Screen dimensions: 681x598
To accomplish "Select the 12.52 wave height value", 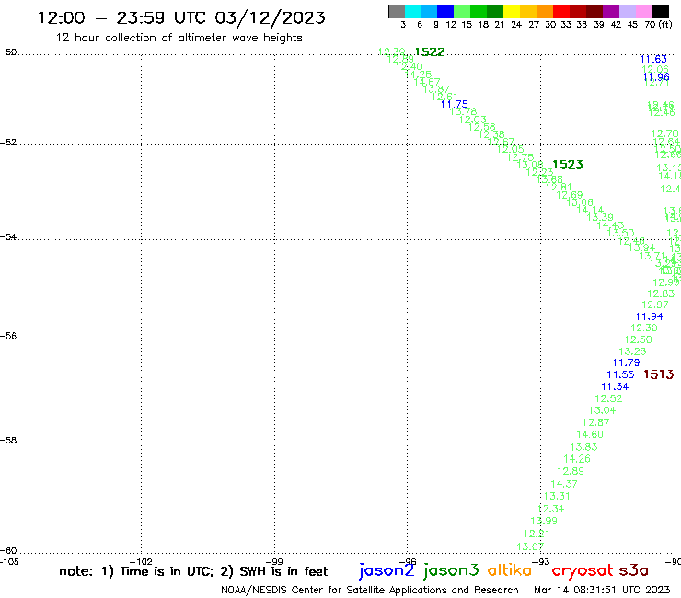I will 608,398.
